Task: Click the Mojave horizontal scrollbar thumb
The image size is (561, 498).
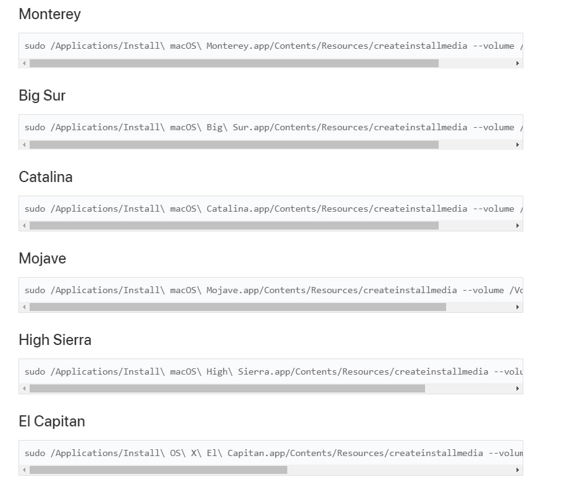Action: [238, 307]
